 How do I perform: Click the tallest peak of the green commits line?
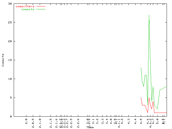(149, 15)
